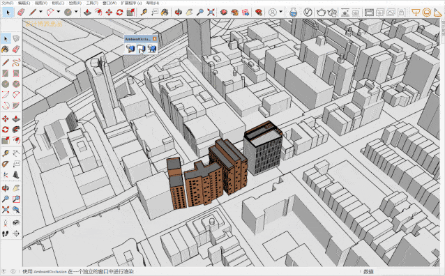
Task: Choose the Freehand tool in left palette
Action: pyautogui.click(x=16, y=62)
